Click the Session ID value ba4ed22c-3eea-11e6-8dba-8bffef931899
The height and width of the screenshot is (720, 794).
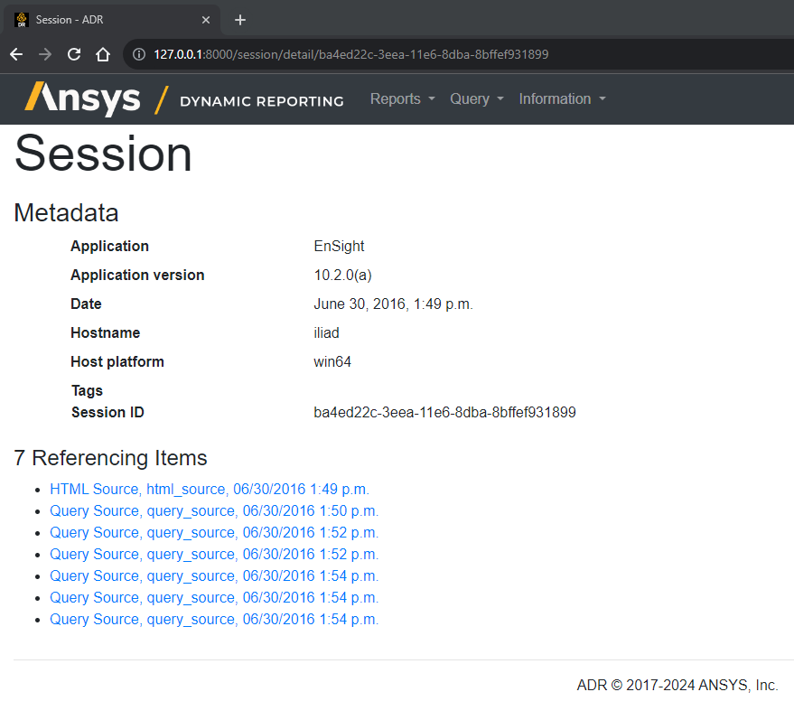444,412
